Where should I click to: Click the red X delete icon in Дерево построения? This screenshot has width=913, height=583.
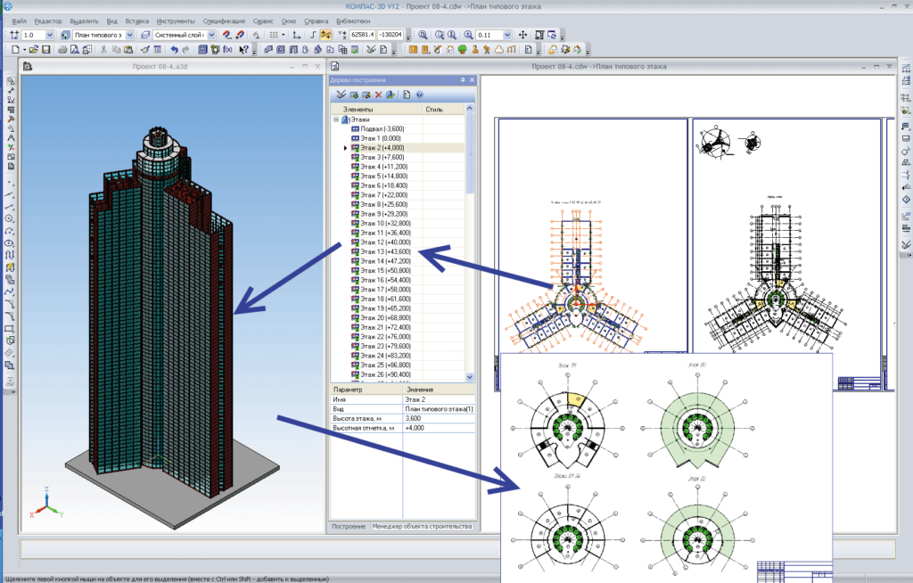point(378,94)
